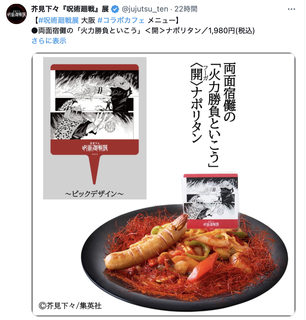The width and height of the screenshot is (306, 320).
Task: Open the tweet's three-dot more menu
Action: point(291,9)
